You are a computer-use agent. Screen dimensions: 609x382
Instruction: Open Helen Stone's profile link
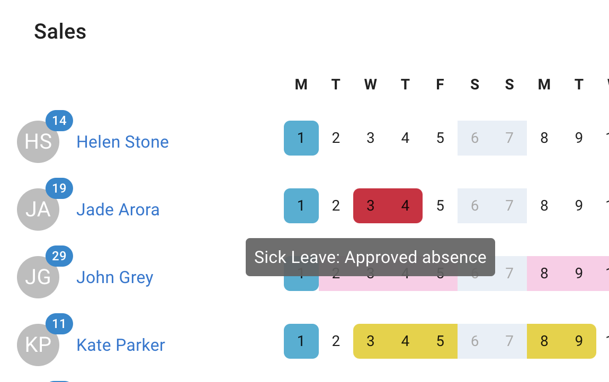[x=122, y=142]
